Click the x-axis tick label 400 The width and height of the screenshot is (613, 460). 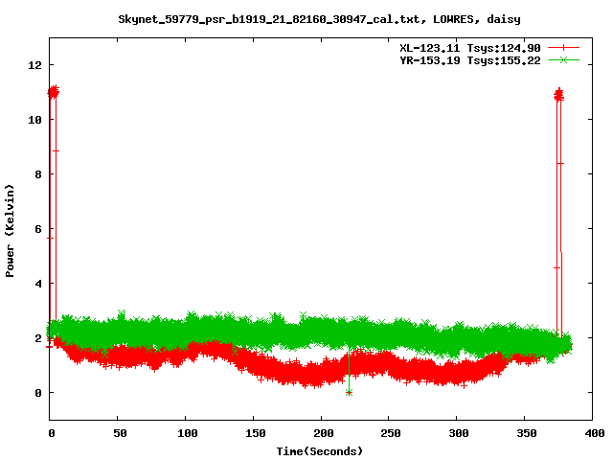(594, 433)
